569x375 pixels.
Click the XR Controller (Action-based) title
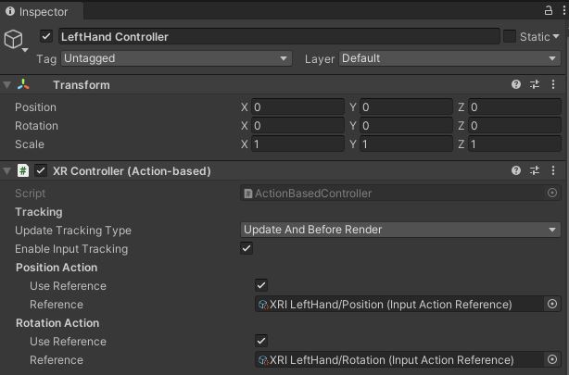tap(132, 170)
